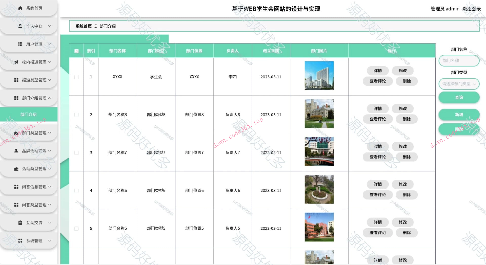
Task: Click the paper plane icon for 校内报道管理
Action: click(x=16, y=62)
